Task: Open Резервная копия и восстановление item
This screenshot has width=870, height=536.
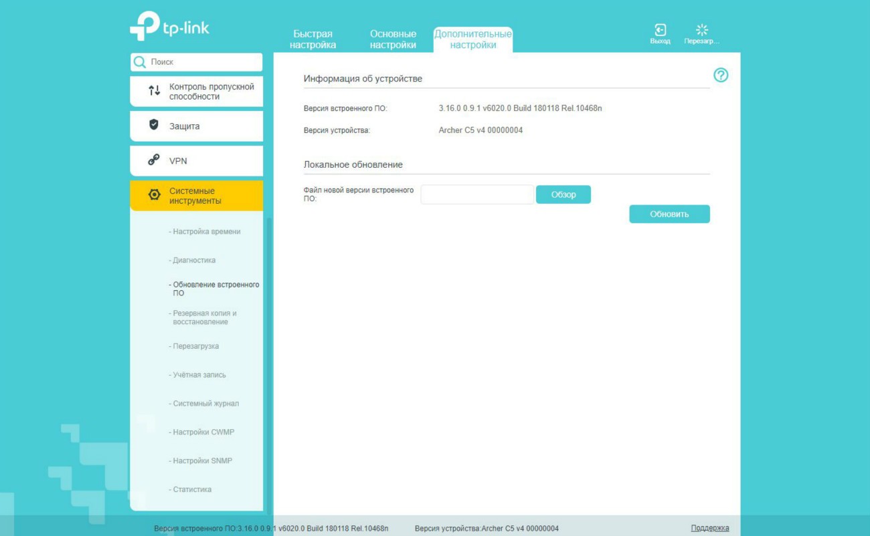Action: (x=204, y=317)
